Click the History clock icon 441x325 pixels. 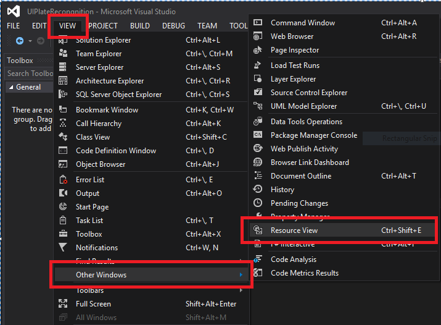(258, 189)
